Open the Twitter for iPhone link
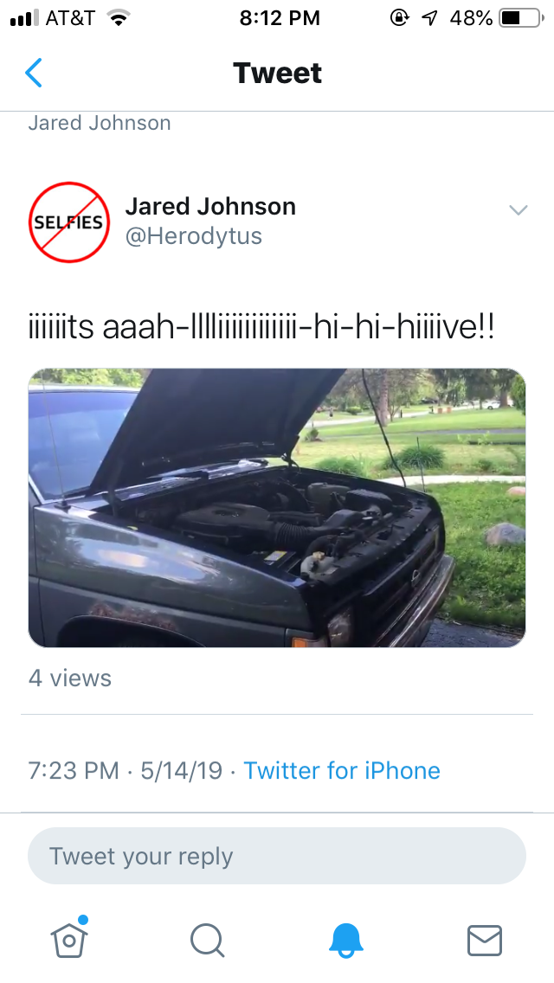This screenshot has width=554, height=983. [x=342, y=770]
